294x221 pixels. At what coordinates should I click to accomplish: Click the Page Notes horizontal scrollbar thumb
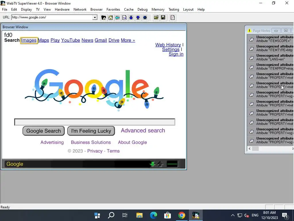[255, 149]
